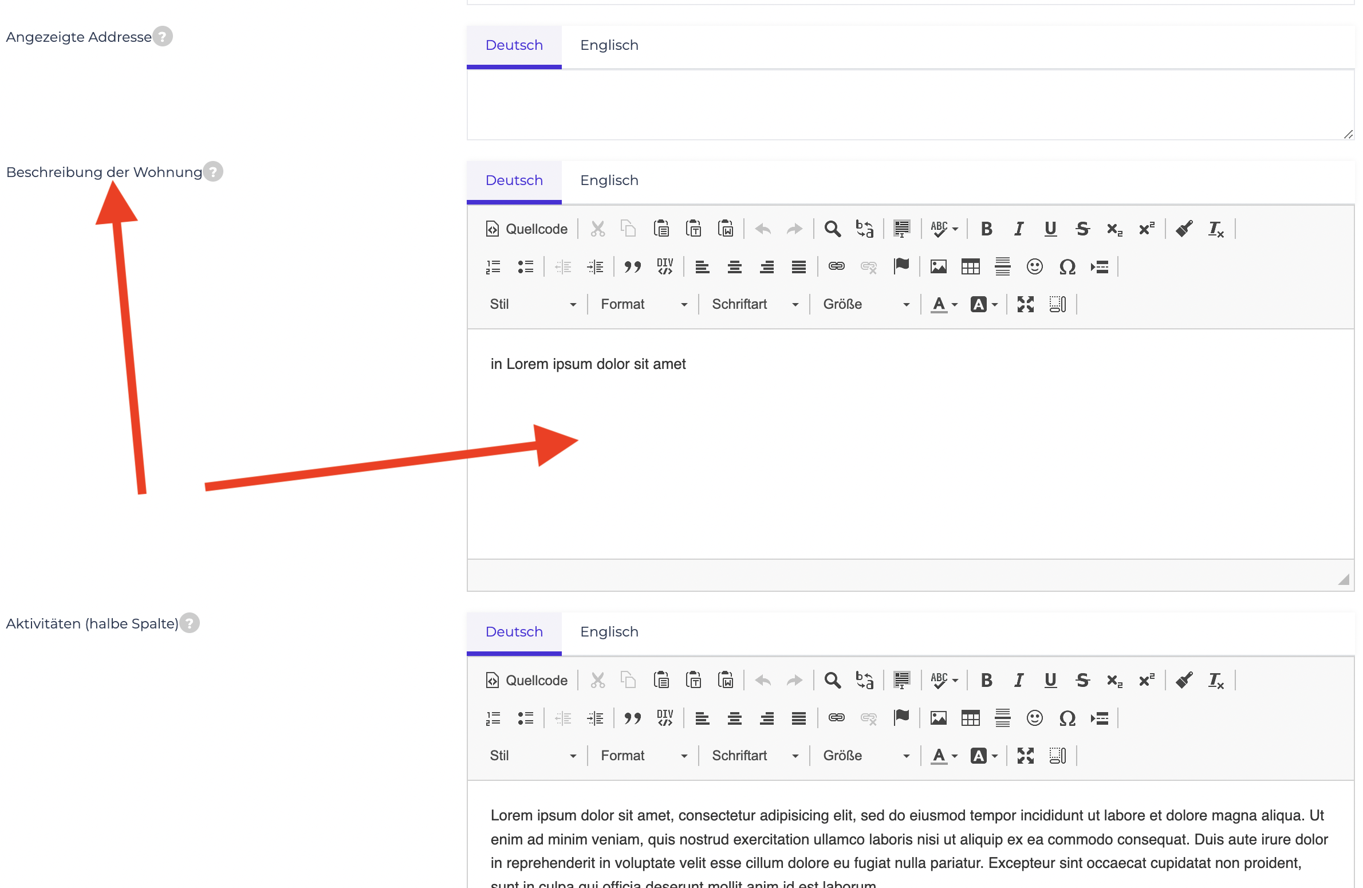1363x888 pixels.
Task: Insert special character in Aktivitäten editor
Action: coord(1067,718)
